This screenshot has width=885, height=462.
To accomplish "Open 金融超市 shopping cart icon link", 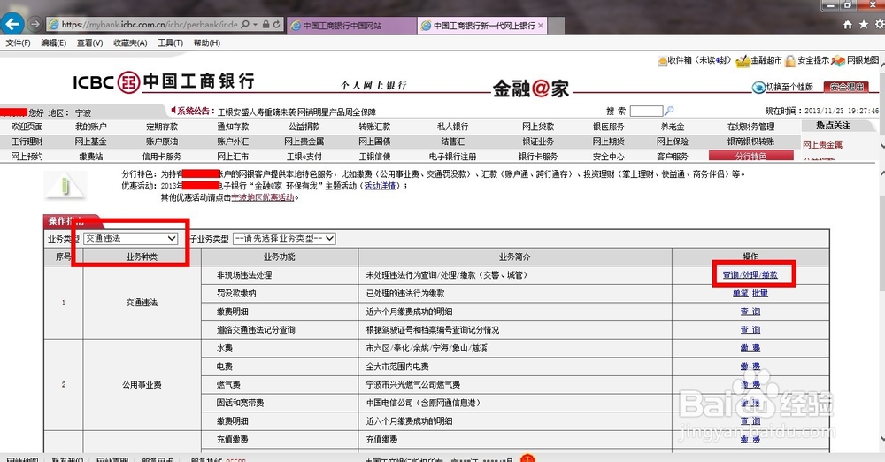I will pyautogui.click(x=759, y=60).
